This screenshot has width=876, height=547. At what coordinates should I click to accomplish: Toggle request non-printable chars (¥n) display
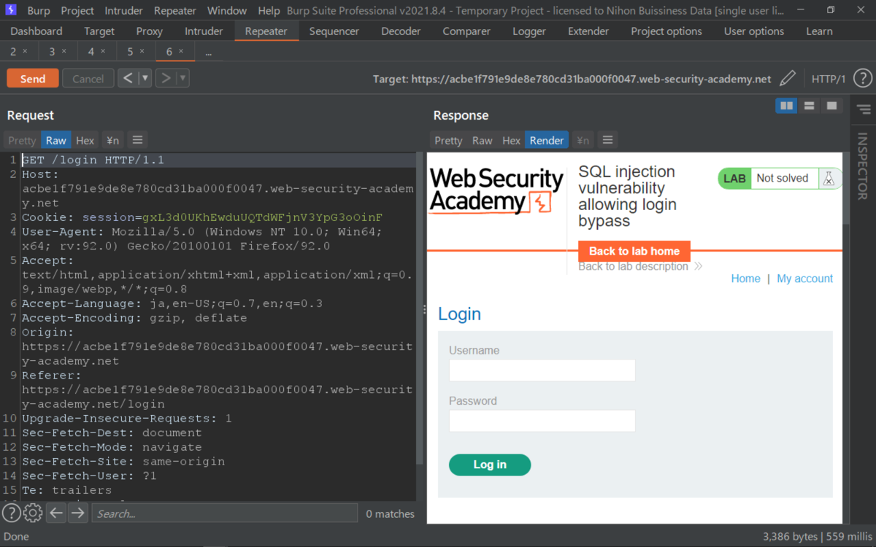(x=112, y=140)
